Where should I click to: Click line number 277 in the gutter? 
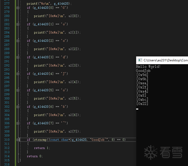pyautogui.click(x=7, y=4)
